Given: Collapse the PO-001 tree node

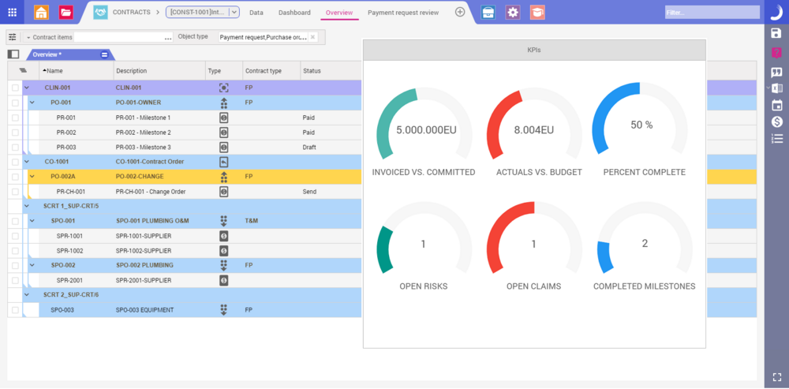Looking at the screenshot, I should [32, 103].
